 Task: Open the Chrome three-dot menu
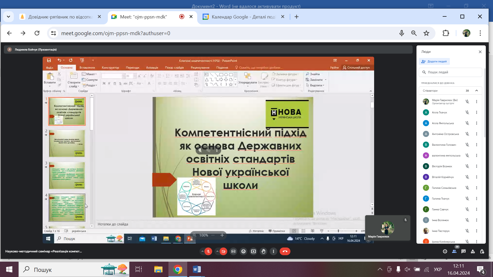coord(480,33)
